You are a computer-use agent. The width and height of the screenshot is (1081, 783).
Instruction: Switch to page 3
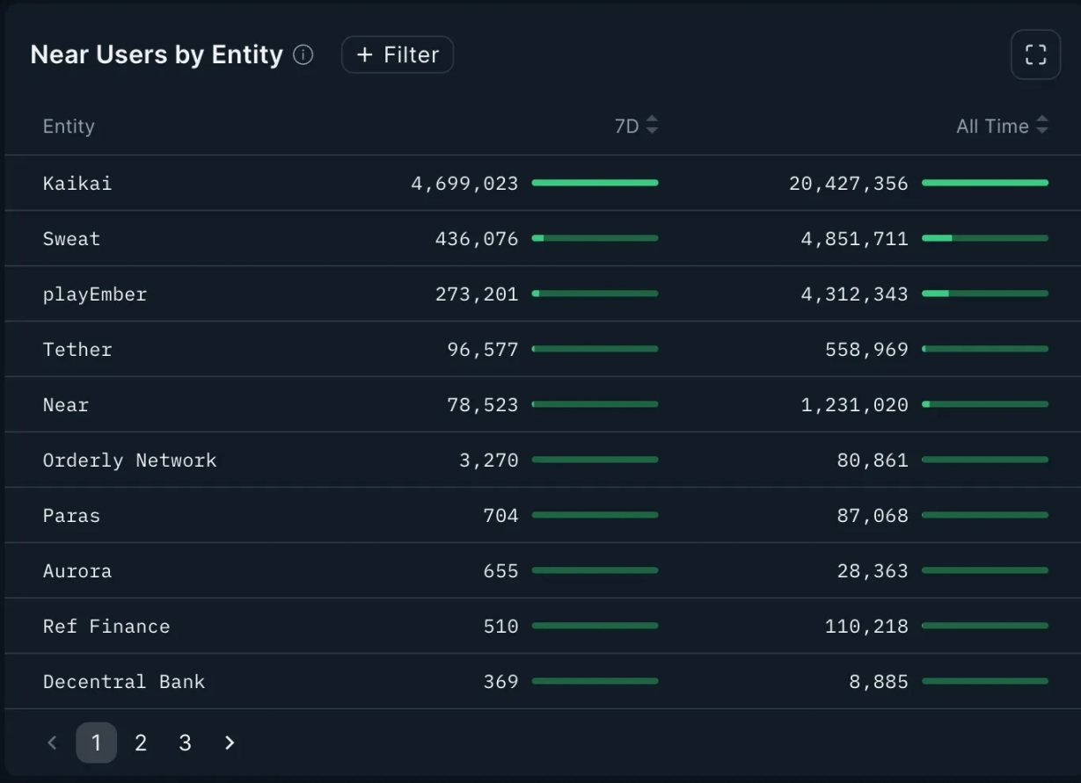[185, 743]
